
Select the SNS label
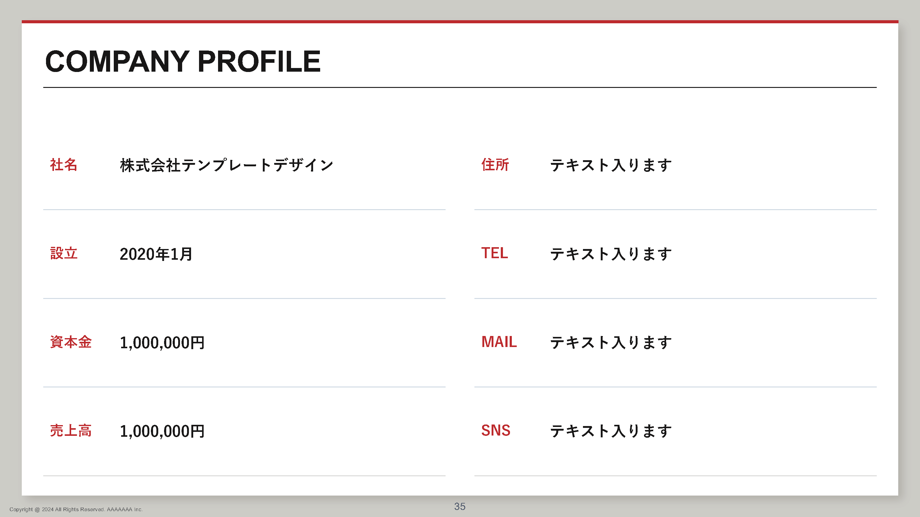tap(496, 430)
